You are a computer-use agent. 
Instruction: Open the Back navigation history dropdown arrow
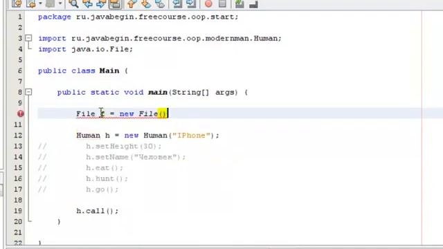[40, 3]
